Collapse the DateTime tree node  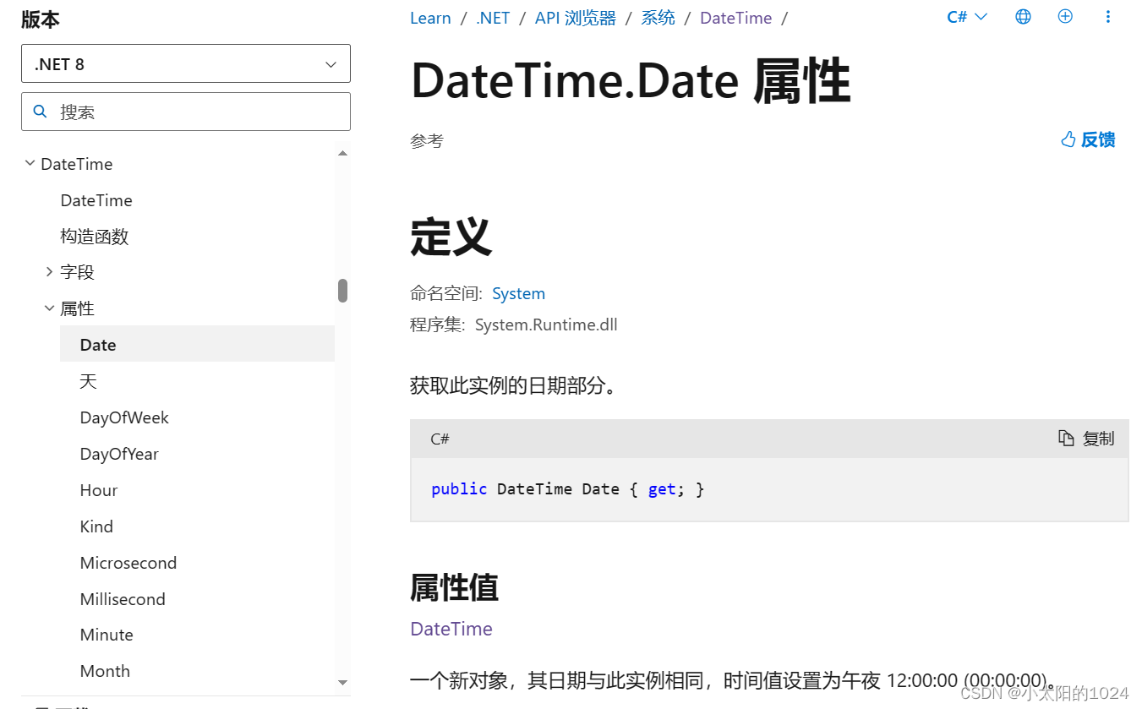(30, 163)
